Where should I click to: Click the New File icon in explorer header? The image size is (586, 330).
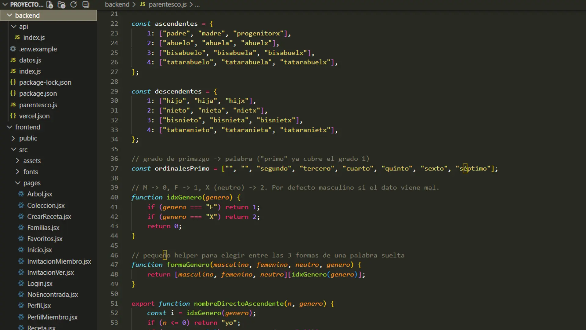(x=50, y=5)
